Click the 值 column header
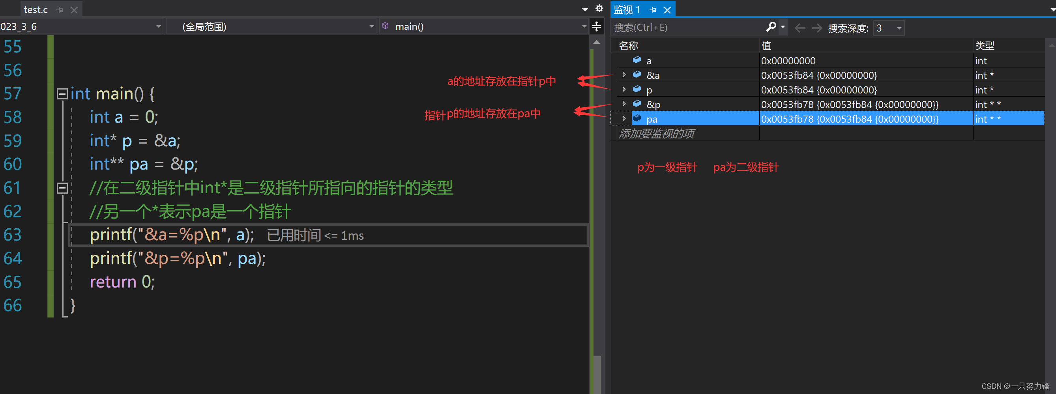 tap(866, 45)
